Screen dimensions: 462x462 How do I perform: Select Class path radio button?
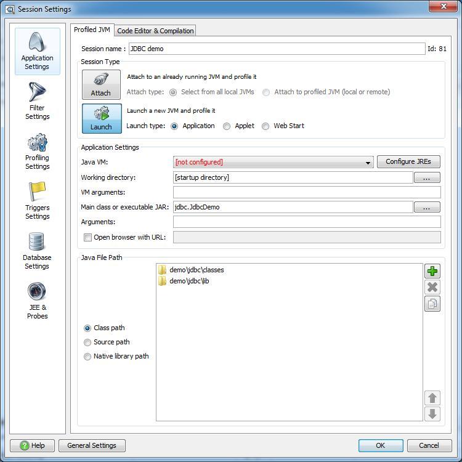tap(87, 328)
